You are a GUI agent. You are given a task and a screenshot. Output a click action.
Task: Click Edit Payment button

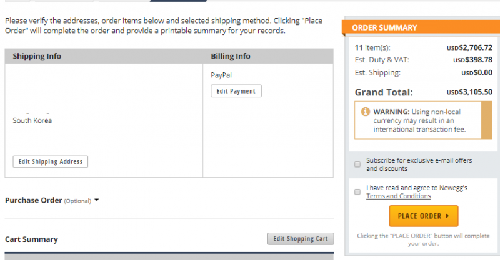pyautogui.click(x=236, y=91)
